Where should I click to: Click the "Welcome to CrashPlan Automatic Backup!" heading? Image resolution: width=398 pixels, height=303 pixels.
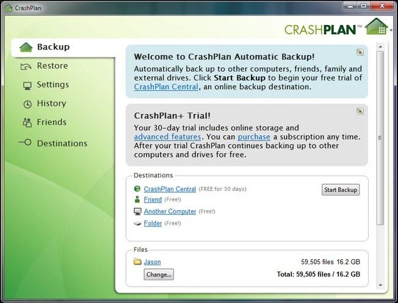[224, 57]
